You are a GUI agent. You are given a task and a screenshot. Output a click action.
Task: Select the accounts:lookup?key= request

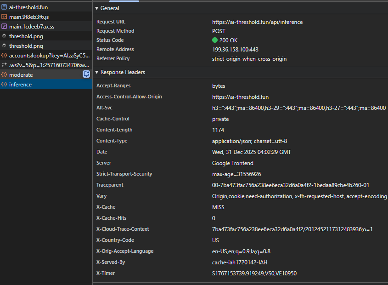46,56
